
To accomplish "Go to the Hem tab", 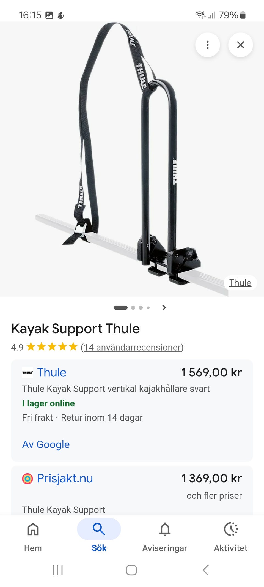I will click(33, 537).
